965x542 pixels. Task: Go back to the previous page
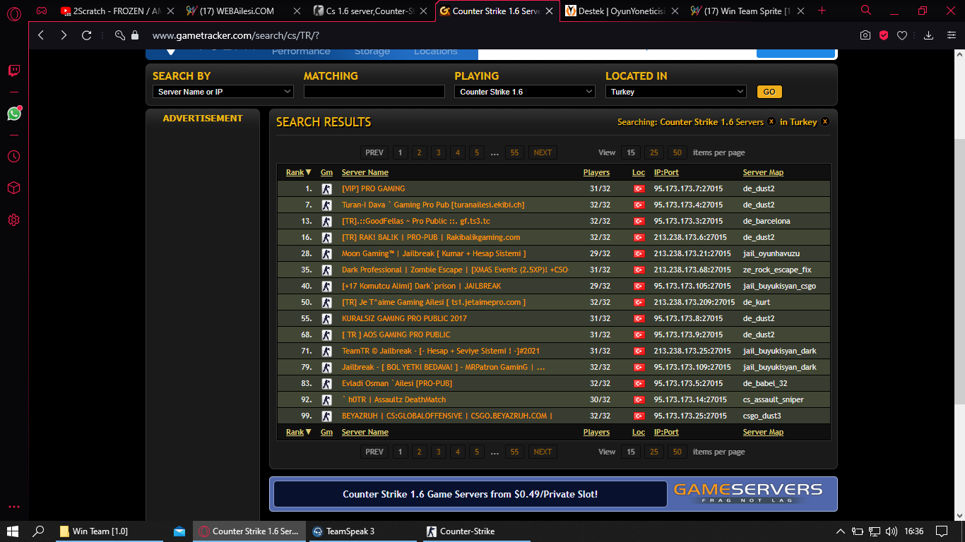coord(41,35)
